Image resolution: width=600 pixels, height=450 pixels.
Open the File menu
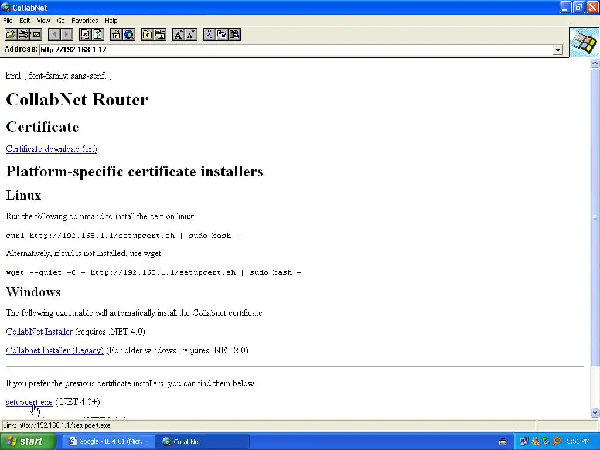click(x=8, y=21)
